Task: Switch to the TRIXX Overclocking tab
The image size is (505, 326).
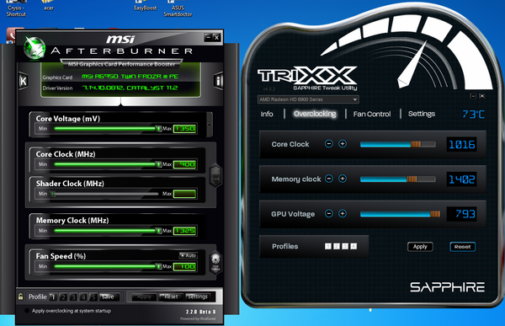Action: [315, 114]
